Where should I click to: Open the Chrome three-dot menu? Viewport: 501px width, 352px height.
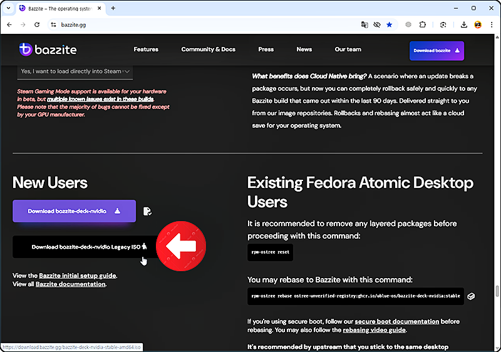pos(492,24)
